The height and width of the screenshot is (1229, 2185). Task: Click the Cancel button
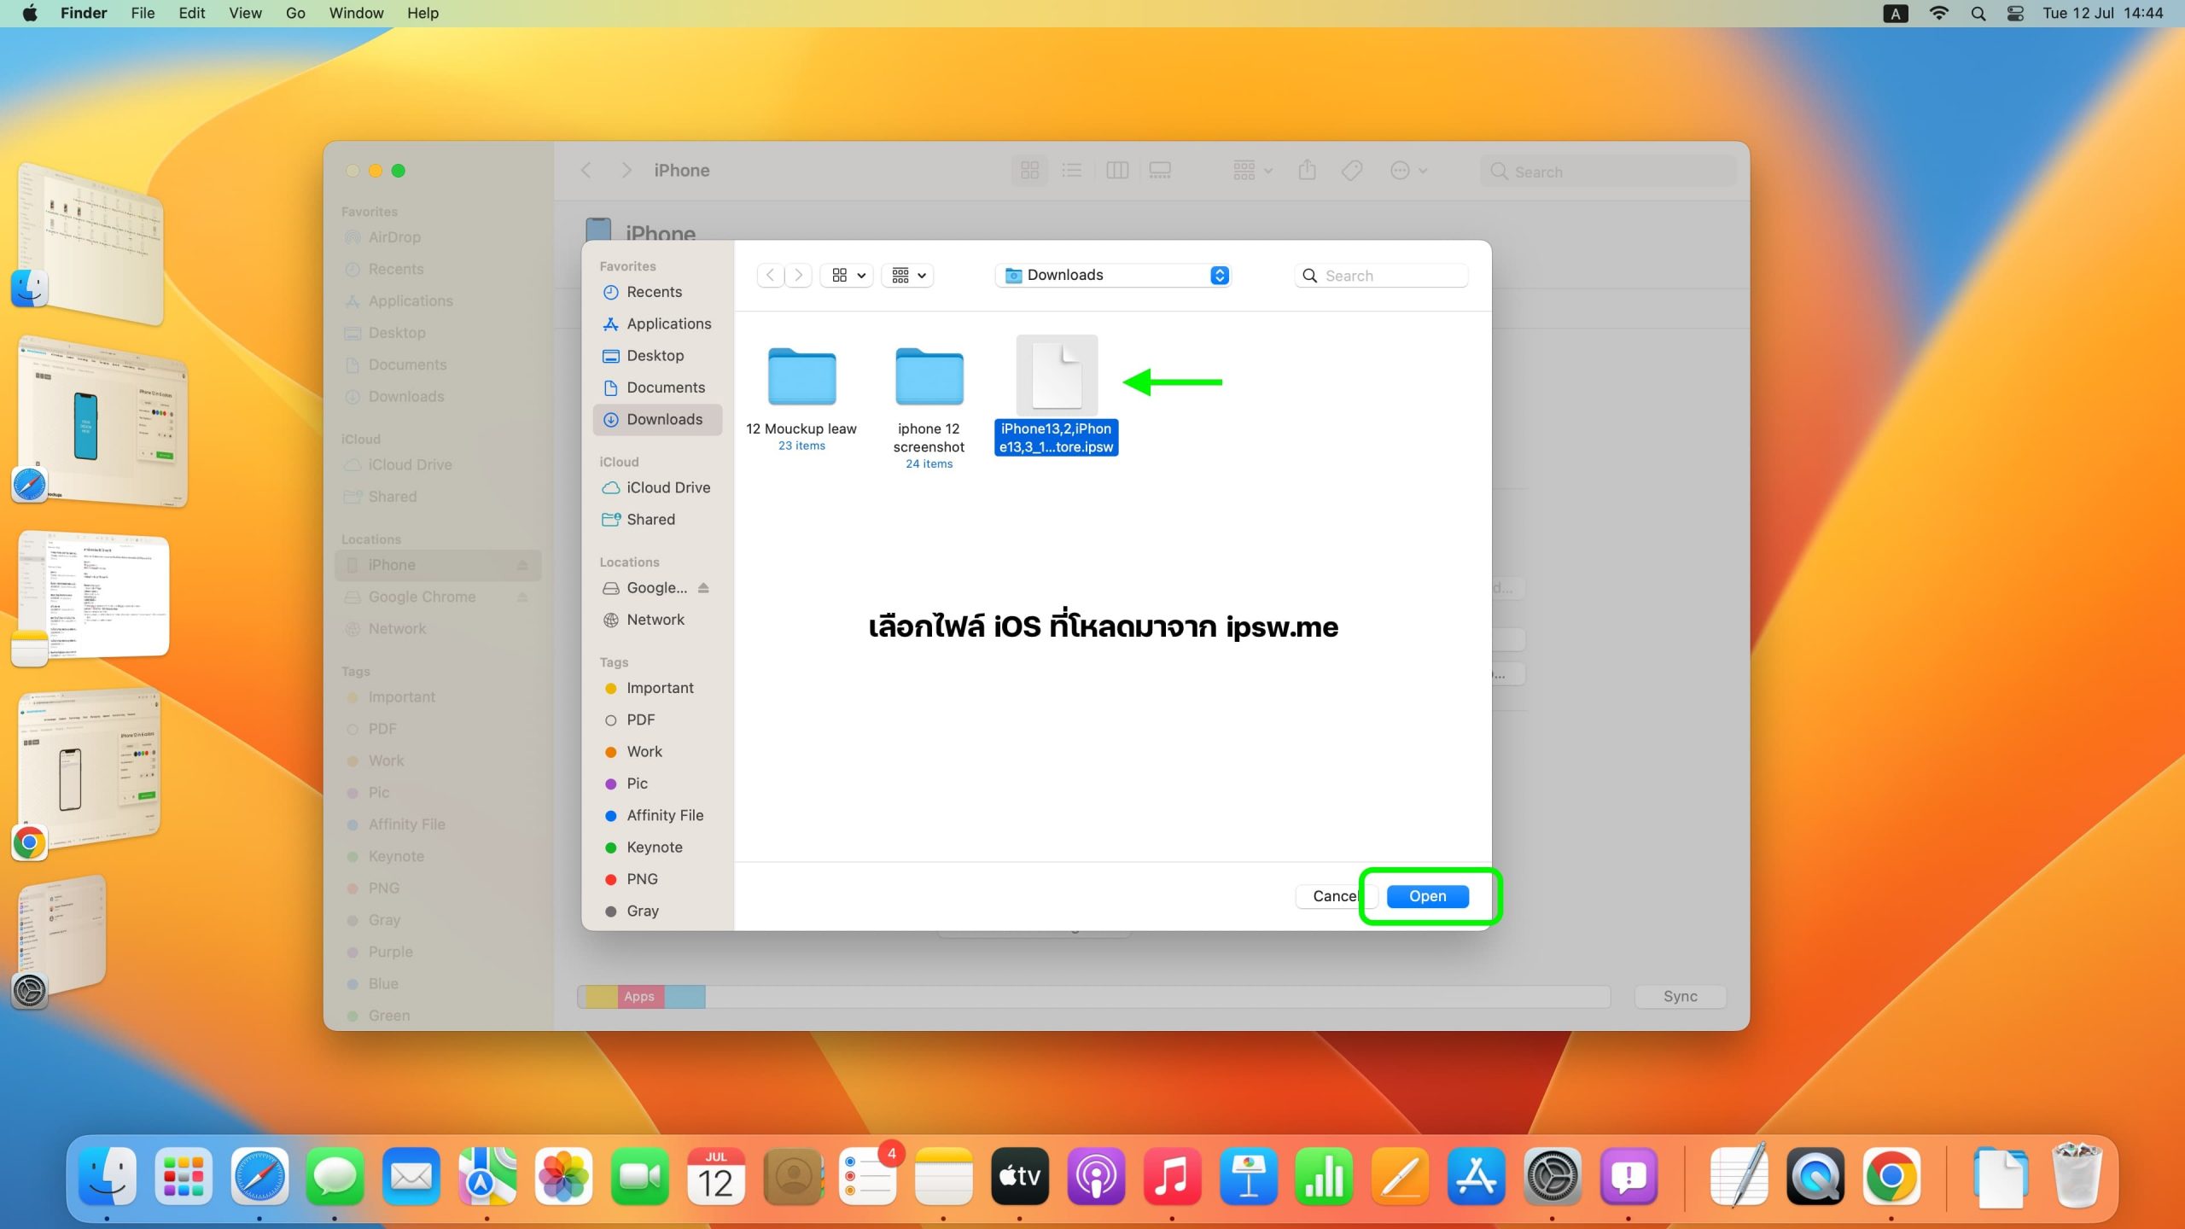tap(1333, 896)
